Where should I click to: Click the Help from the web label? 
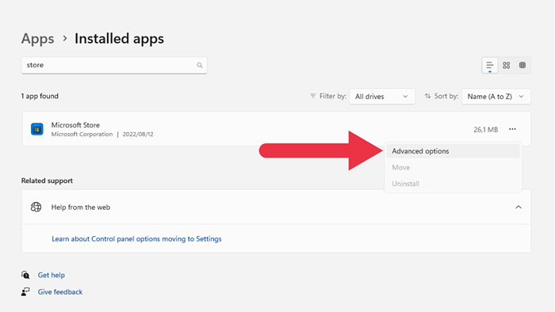point(81,207)
